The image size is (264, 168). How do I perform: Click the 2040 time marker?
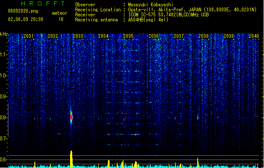[x=254, y=36]
